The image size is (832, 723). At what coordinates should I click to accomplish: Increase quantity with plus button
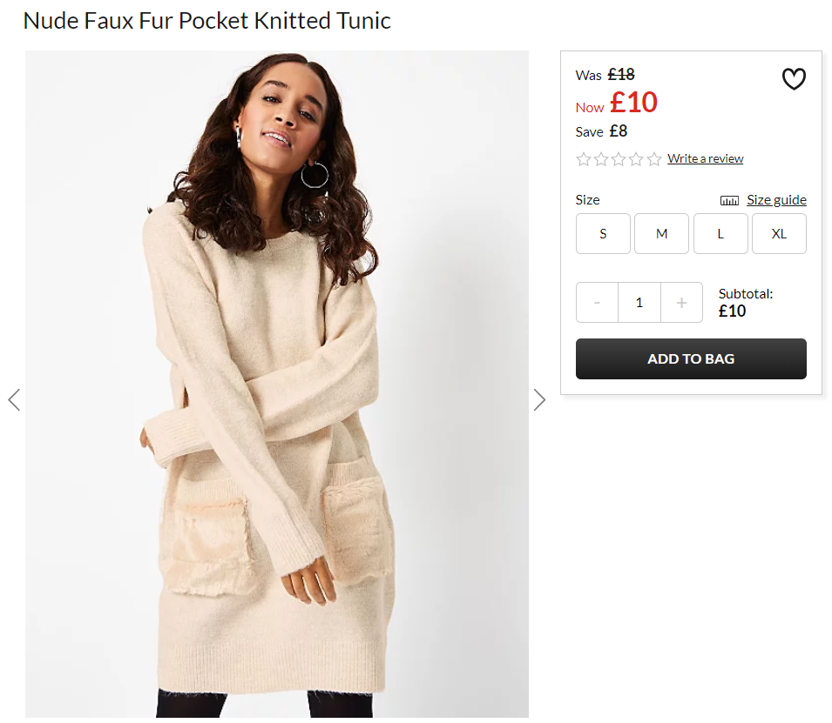[682, 302]
